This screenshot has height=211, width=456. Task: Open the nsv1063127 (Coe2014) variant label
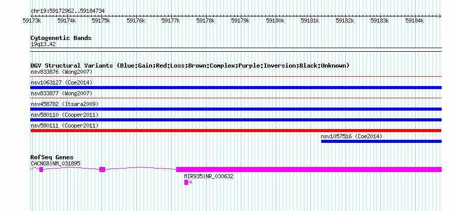point(61,82)
